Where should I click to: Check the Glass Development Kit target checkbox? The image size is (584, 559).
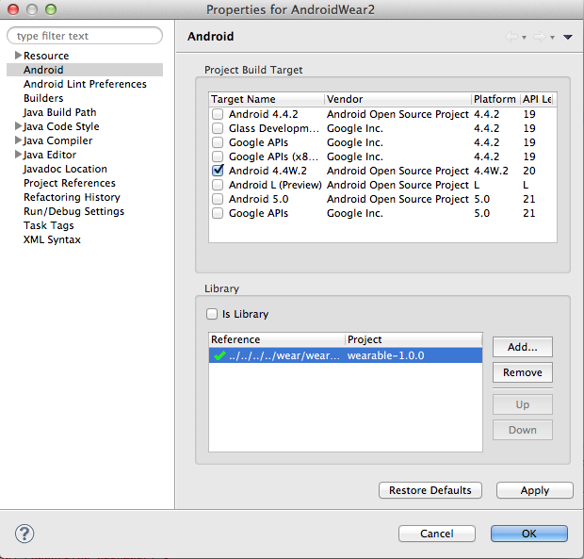pyautogui.click(x=218, y=128)
